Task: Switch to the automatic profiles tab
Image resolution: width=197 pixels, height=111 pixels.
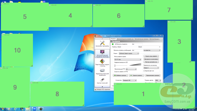Action: coord(142,39)
